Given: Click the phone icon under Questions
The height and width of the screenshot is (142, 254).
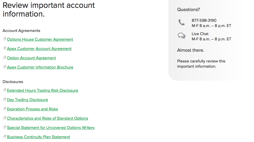Looking at the screenshot, I should 182,23.
